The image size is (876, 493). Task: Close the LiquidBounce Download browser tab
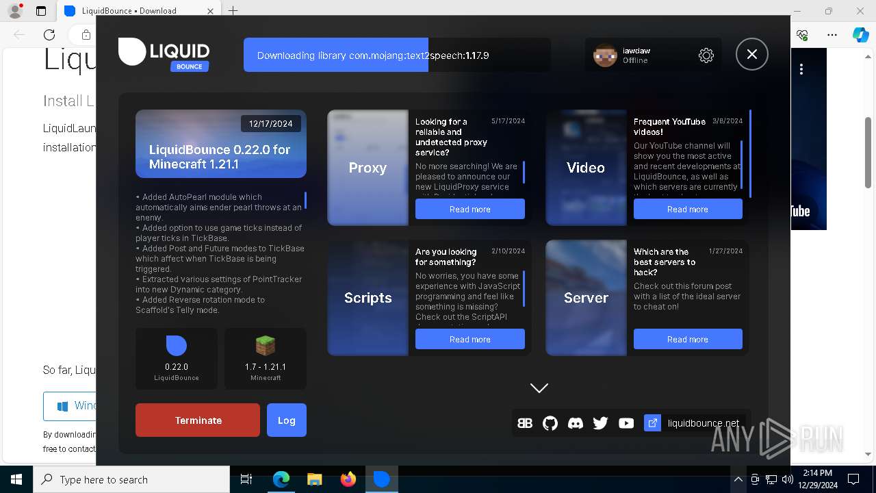coord(211,11)
